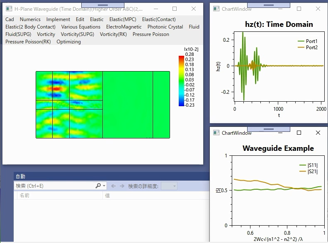
Task: Click the H-Plane Waveguide window app icon
Action: coord(9,9)
